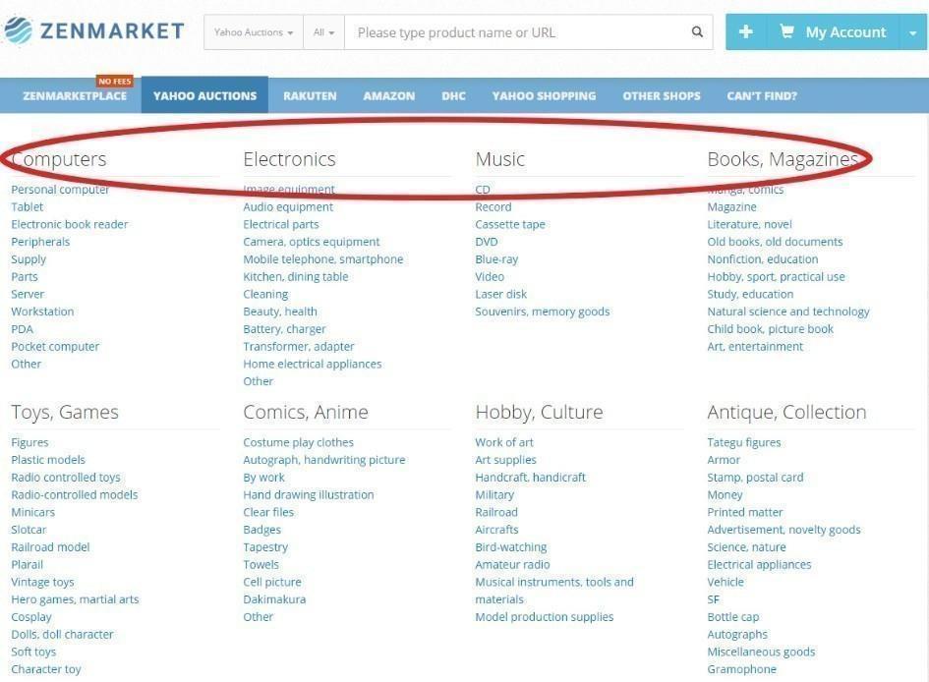Screen dimensions: 929x682
Task: Select the Cosplay link under Toys, Games
Action: pyautogui.click(x=30, y=616)
